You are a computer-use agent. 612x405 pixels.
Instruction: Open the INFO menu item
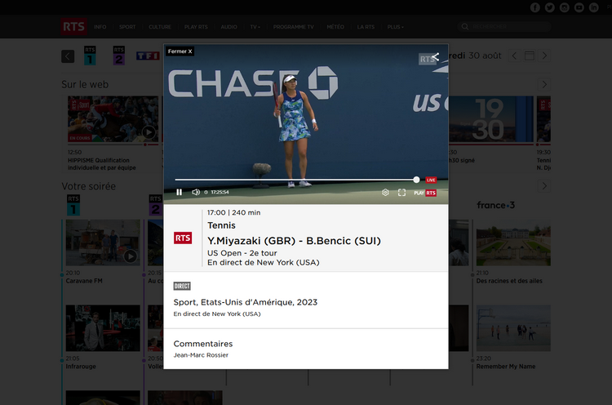coord(100,27)
